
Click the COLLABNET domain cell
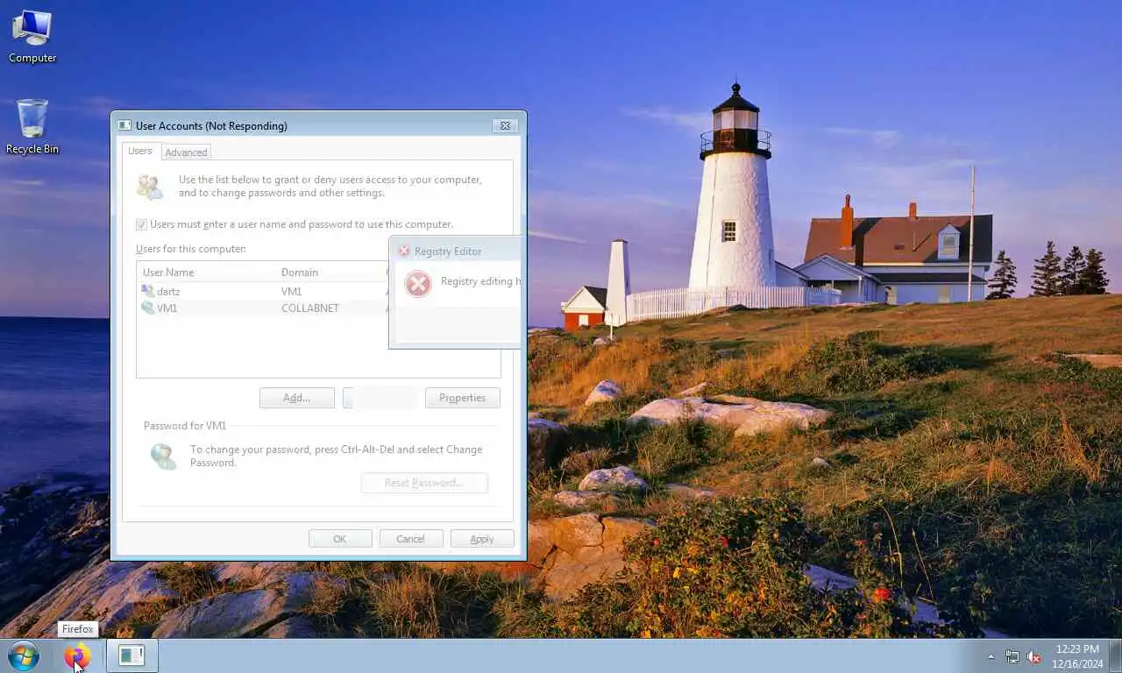coord(310,308)
